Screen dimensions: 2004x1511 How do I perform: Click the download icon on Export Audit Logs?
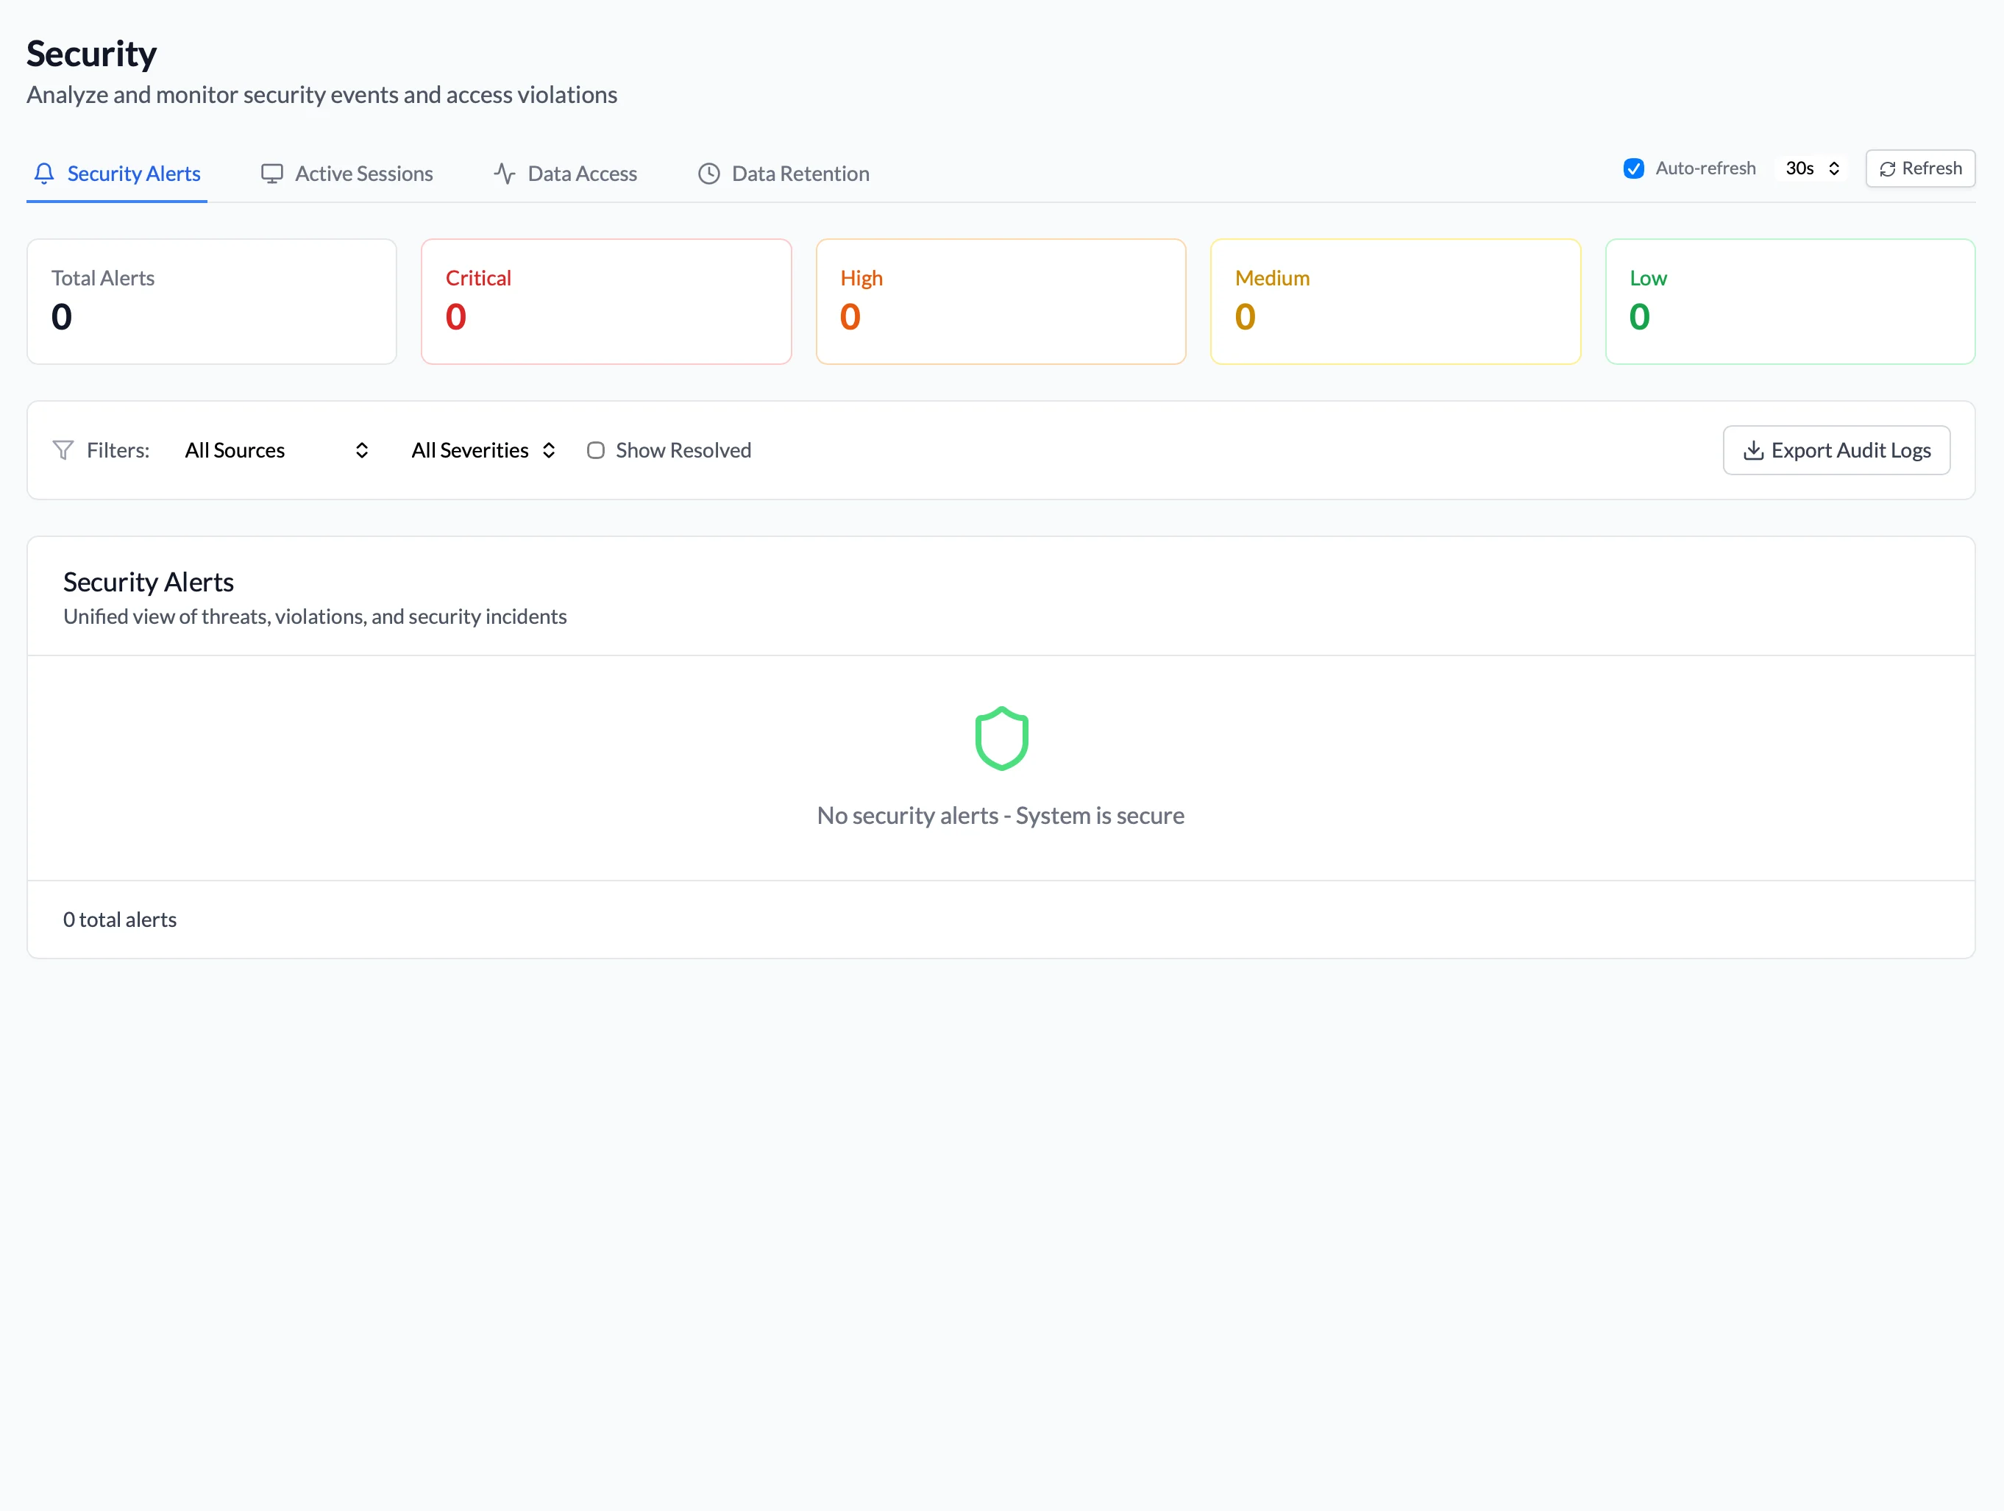pyautogui.click(x=1752, y=449)
